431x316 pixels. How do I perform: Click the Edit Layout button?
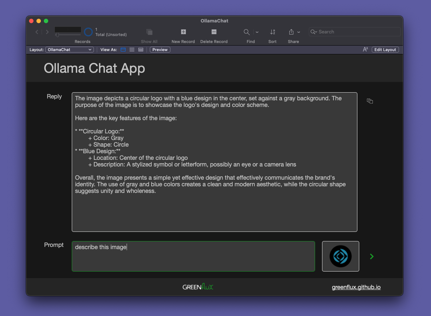(x=385, y=50)
